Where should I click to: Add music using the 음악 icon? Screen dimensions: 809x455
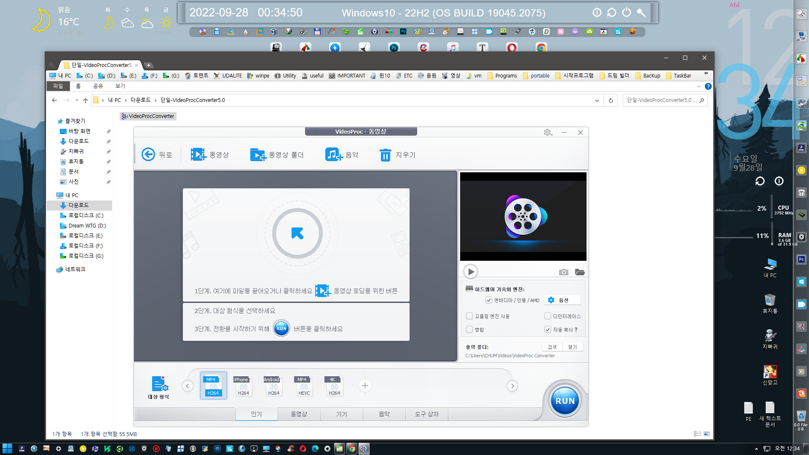[334, 155]
